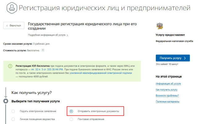
Task: Click the step circle marker beside 'Выберите тип'
Action: [6, 101]
